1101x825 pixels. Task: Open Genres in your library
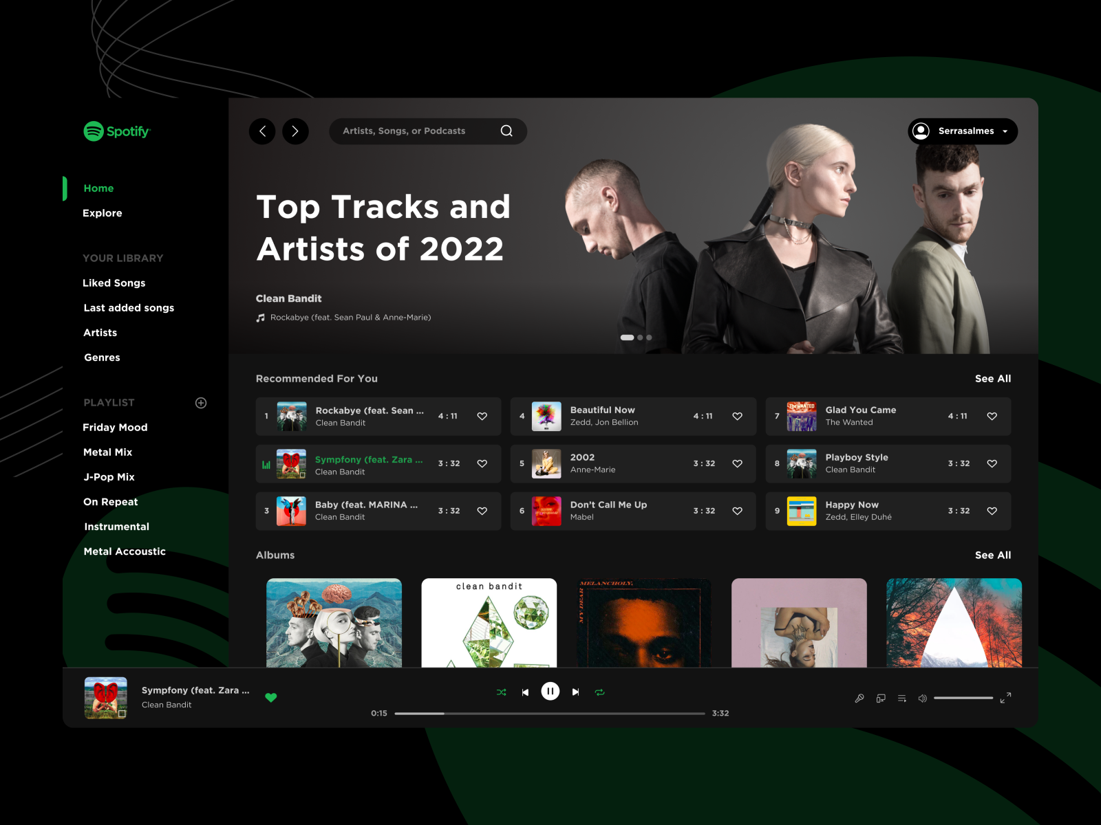[102, 357]
